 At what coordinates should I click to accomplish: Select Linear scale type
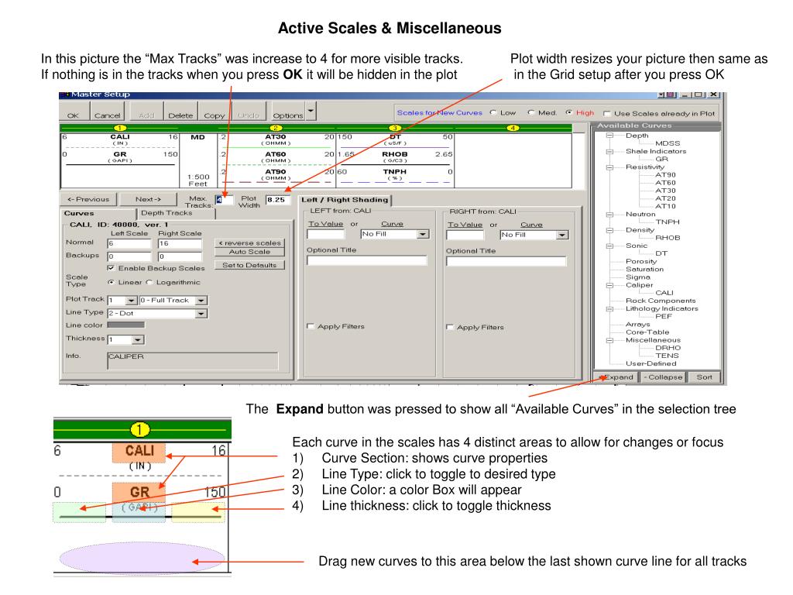point(111,282)
